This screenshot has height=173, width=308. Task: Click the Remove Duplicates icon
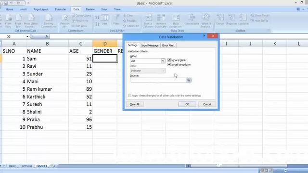pyautogui.click(x=161, y=21)
